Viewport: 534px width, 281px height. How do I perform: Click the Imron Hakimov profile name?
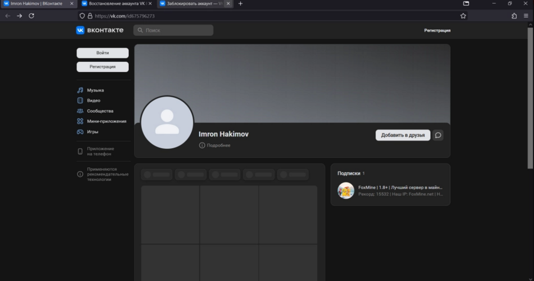coord(224,134)
